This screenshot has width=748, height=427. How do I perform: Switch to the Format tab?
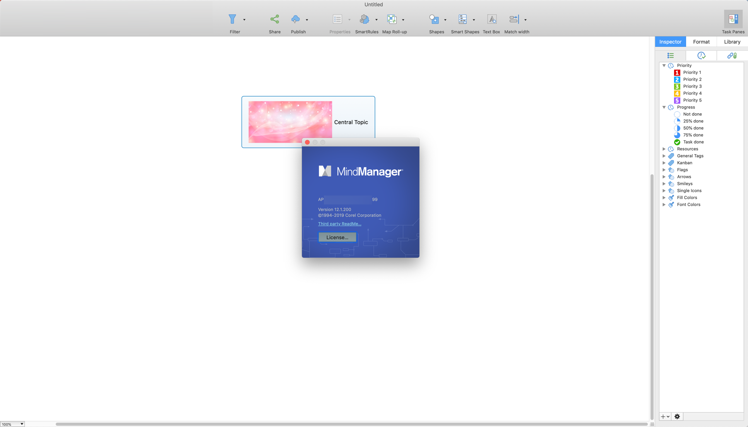pyautogui.click(x=701, y=41)
